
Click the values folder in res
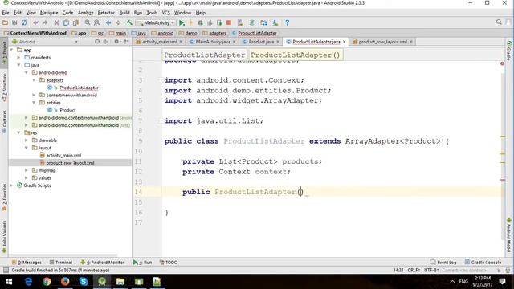[45, 178]
